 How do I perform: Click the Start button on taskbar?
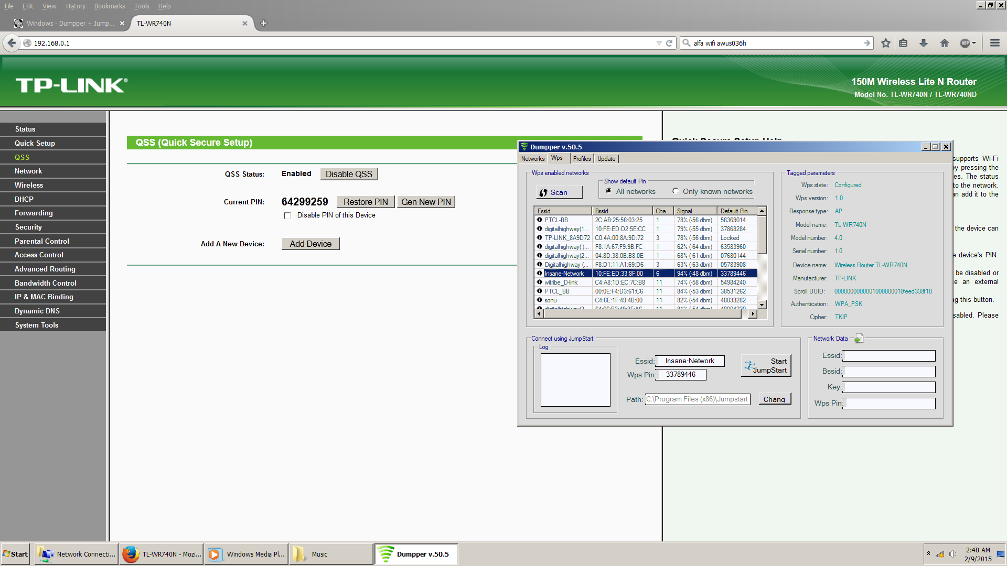(15, 554)
